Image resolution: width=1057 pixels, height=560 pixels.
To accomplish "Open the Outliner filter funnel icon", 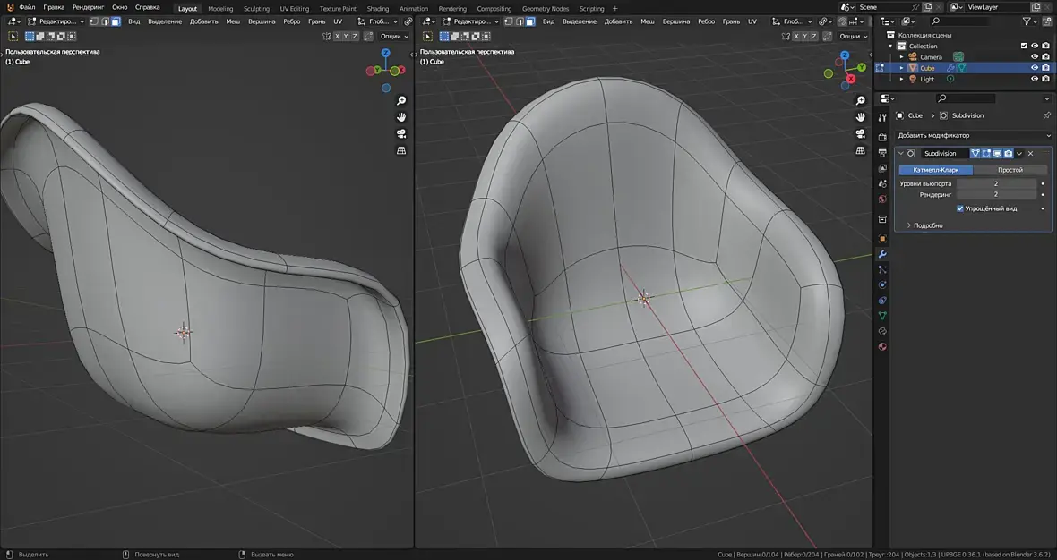I will coord(1029,21).
